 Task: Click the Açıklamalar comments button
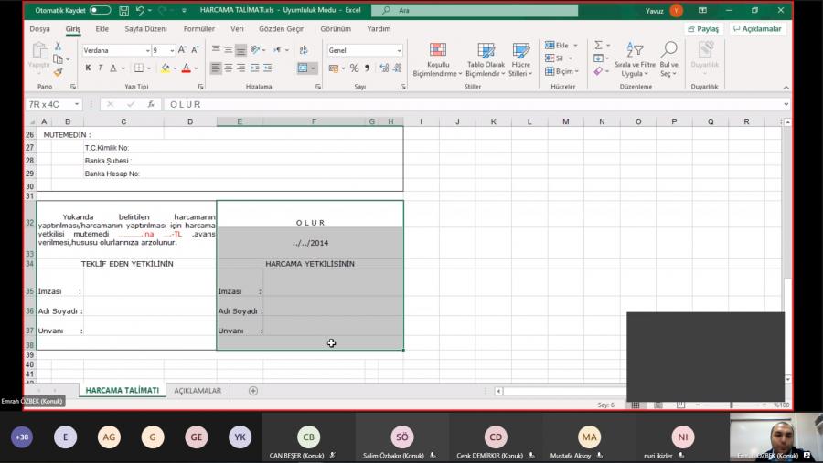click(756, 29)
